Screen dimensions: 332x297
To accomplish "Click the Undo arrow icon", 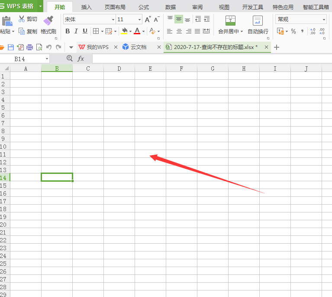I will [x=48, y=47].
